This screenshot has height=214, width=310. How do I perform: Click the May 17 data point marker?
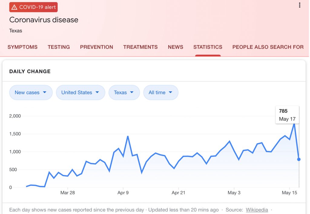point(299,159)
